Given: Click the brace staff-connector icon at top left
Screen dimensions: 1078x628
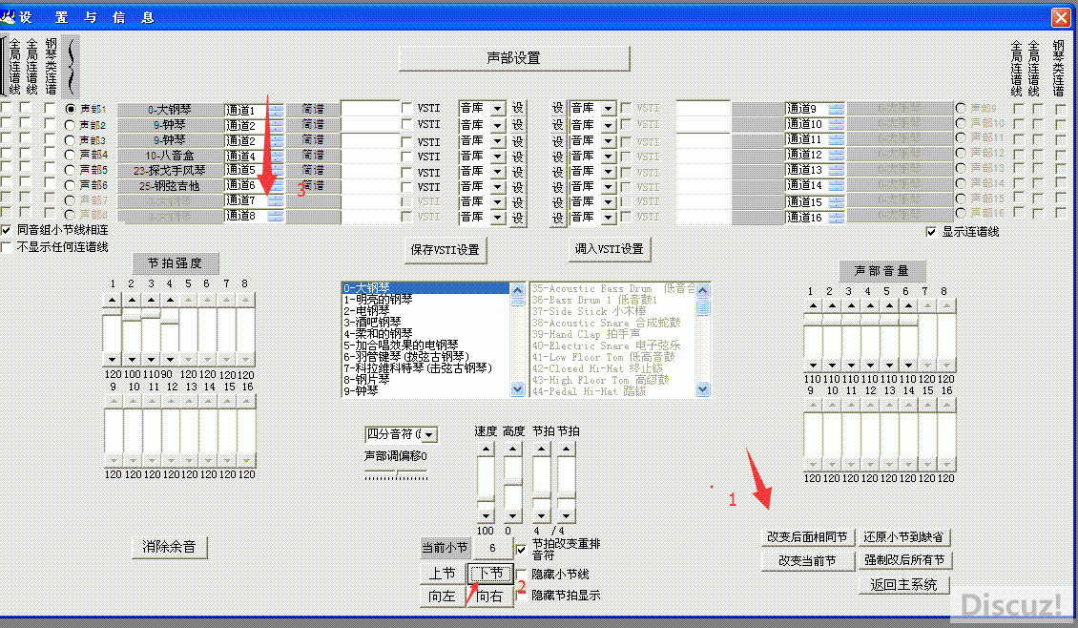Looking at the screenshot, I should pyautogui.click(x=72, y=67).
